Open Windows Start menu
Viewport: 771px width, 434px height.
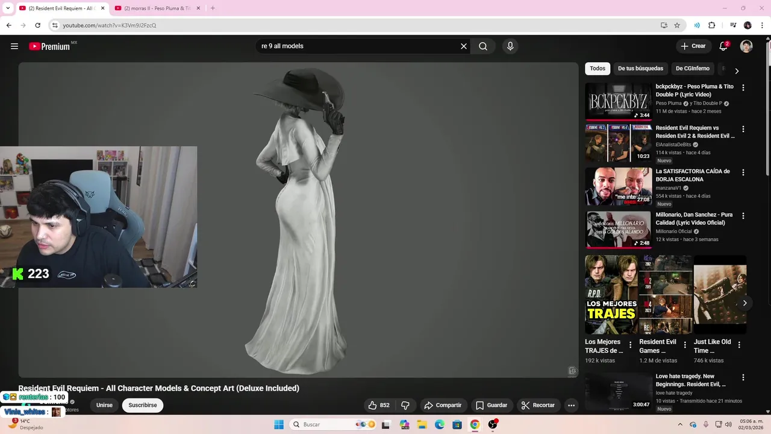coord(279,424)
